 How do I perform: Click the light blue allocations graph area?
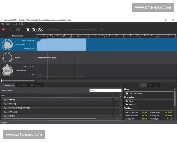click(x=61, y=45)
